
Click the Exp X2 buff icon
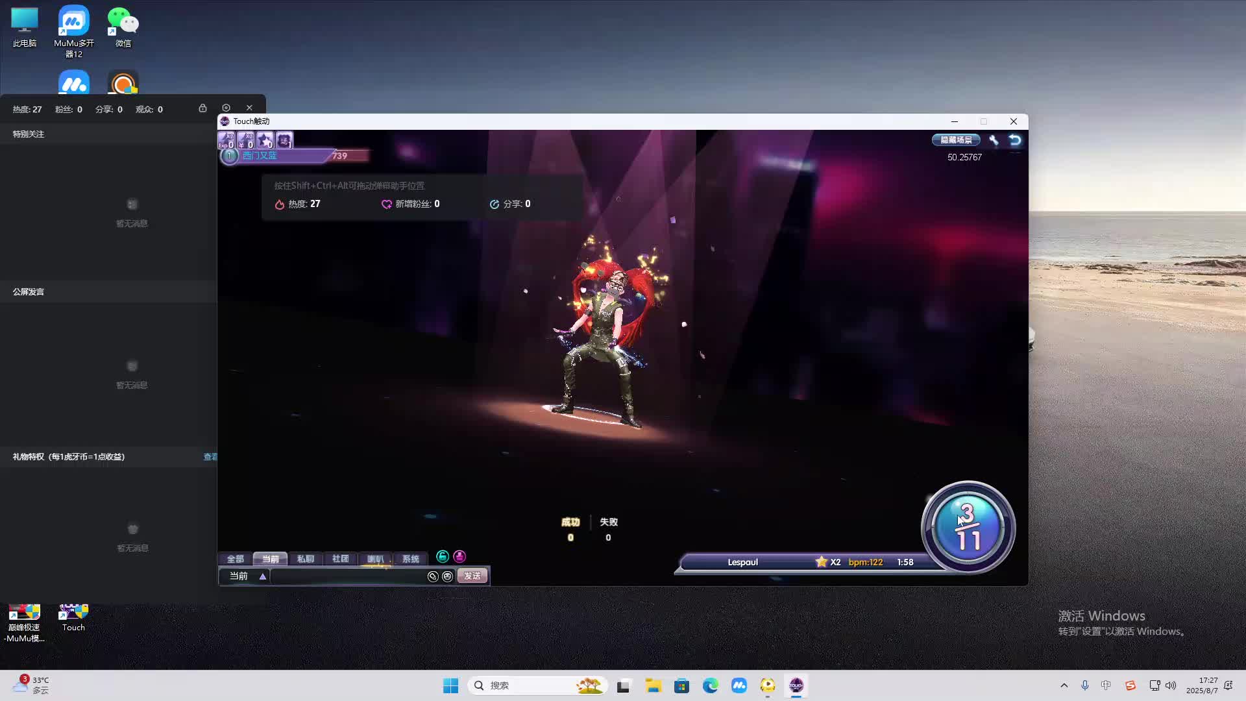coord(226,140)
